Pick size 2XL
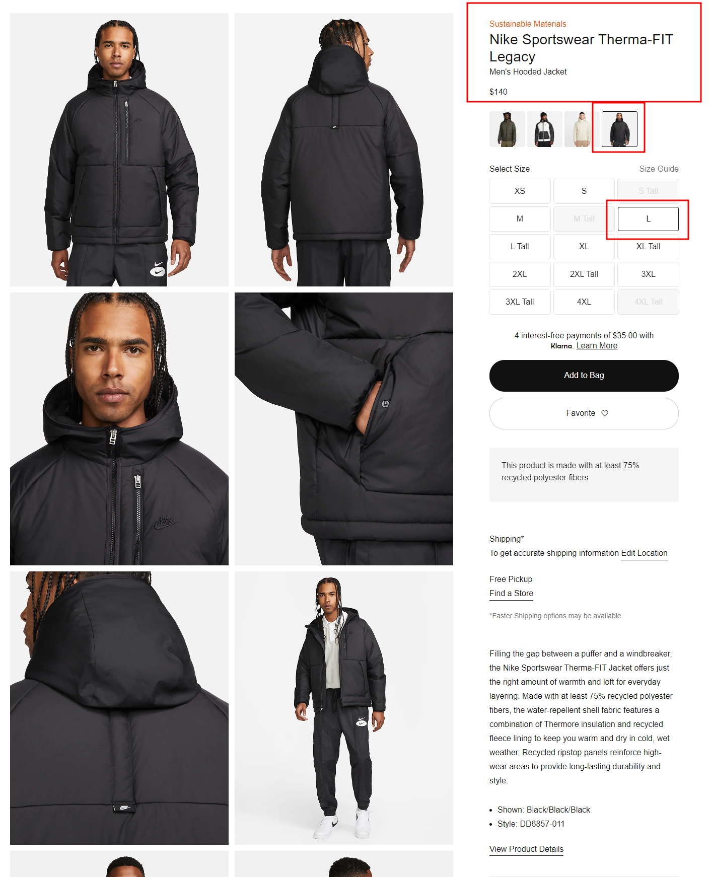The height and width of the screenshot is (877, 710). coord(520,274)
